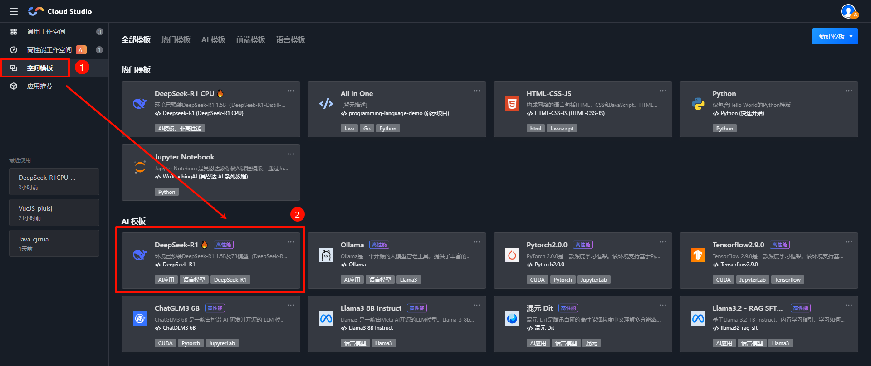Click the 混元 tag on 混元 Dit card

(x=592, y=343)
